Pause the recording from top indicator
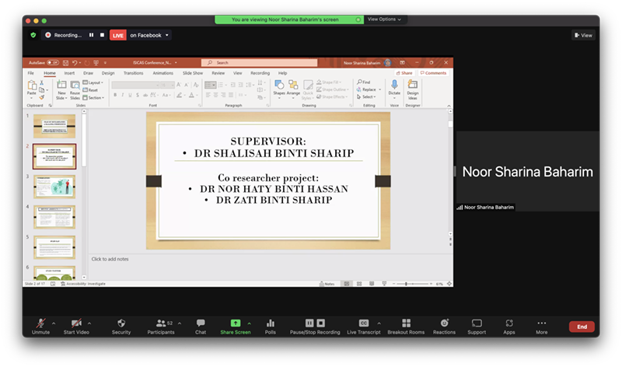Image resolution: width=622 pixels, height=367 pixels. tap(91, 35)
